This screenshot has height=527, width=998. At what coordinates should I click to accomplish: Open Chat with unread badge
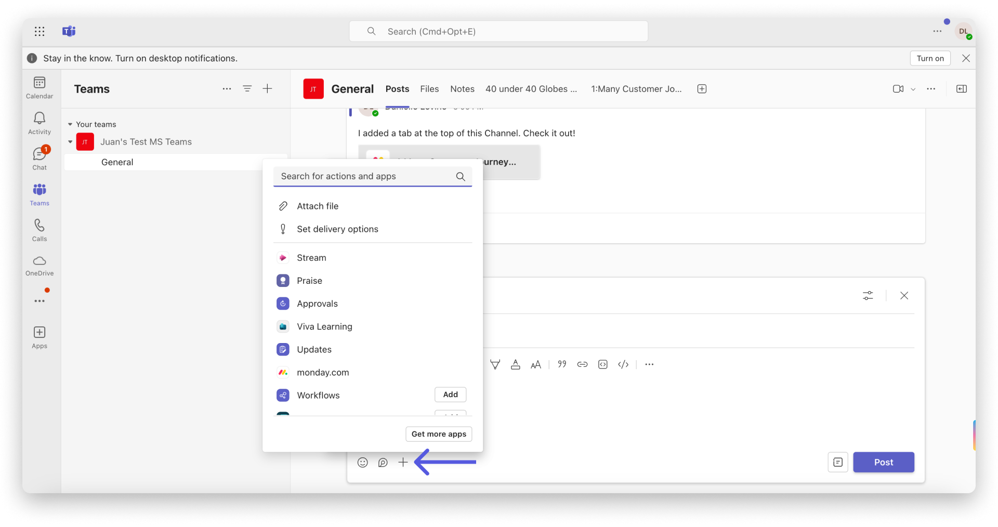[40, 159]
